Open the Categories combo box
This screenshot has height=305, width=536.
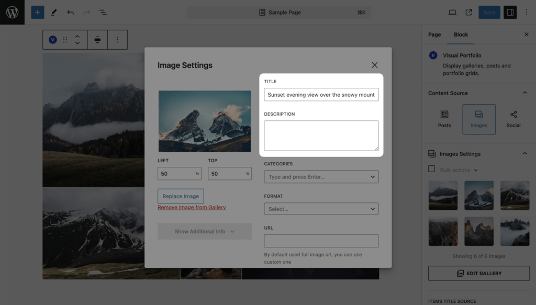(321, 177)
